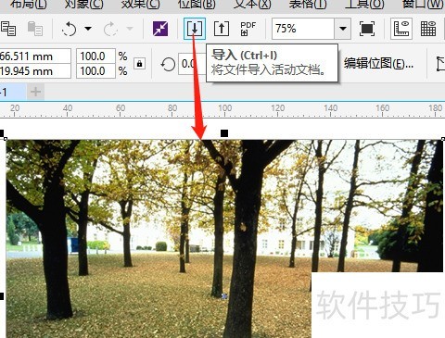Click the full-screen preview icon
The height and width of the screenshot is (338, 445).
tap(367, 29)
